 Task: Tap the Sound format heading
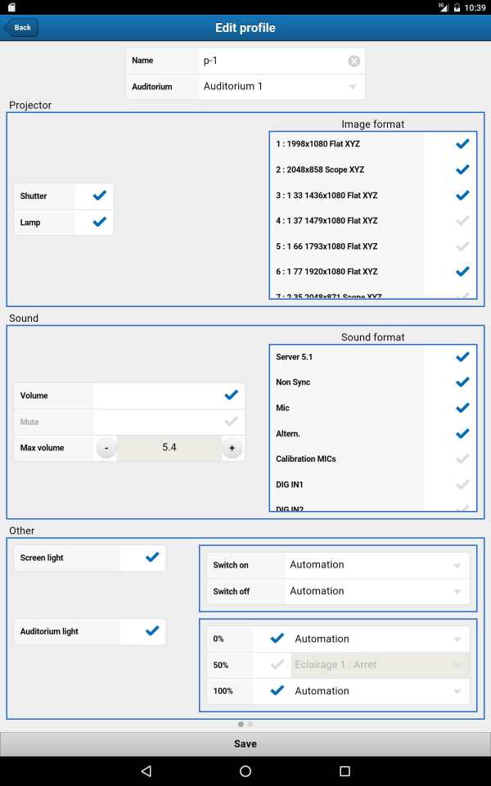coord(373,337)
